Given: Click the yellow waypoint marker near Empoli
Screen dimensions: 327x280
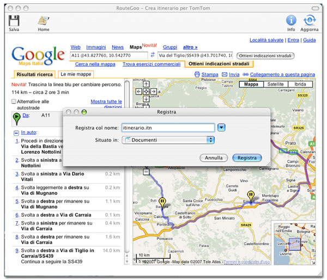Looking at the screenshot, I should click(251, 197).
